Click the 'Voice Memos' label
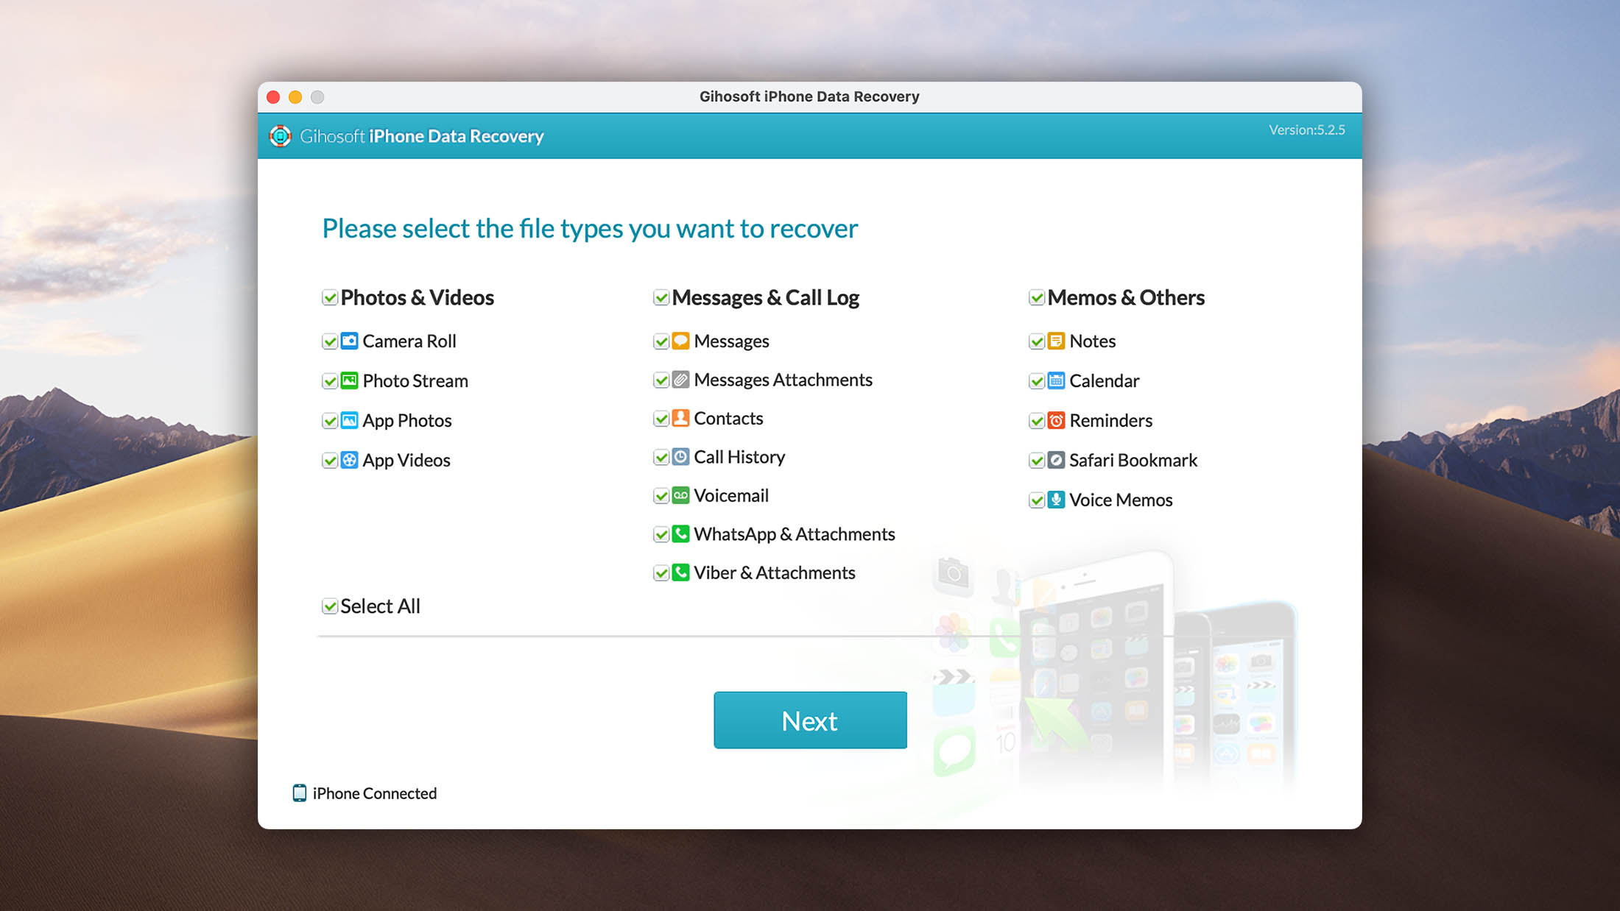Image resolution: width=1620 pixels, height=911 pixels. tap(1121, 500)
